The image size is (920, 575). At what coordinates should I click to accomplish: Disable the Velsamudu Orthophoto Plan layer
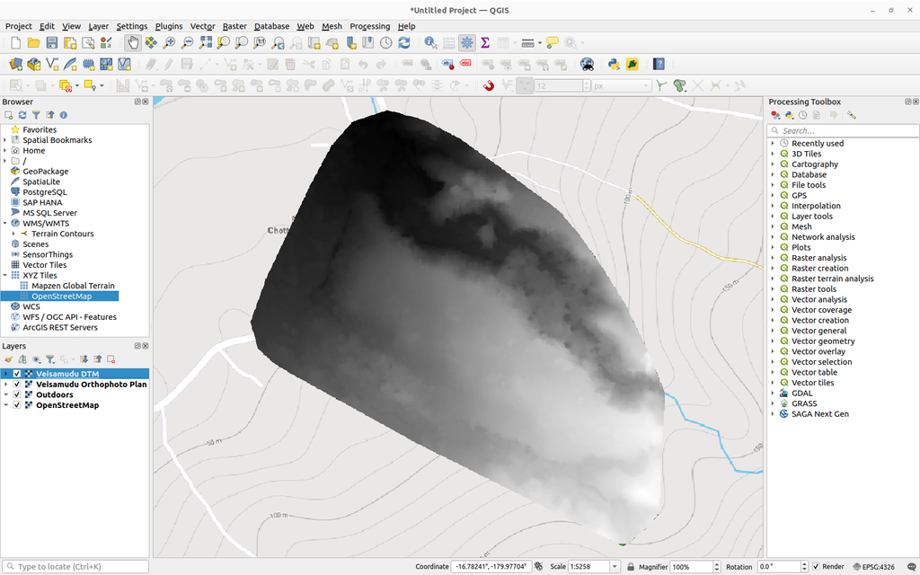coord(17,384)
